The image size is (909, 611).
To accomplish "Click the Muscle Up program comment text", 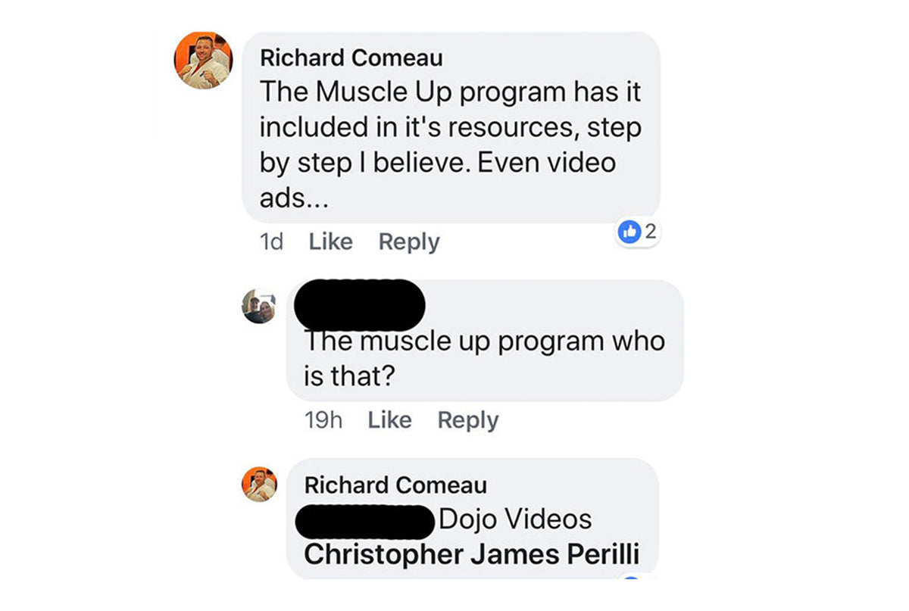I will pyautogui.click(x=450, y=146).
